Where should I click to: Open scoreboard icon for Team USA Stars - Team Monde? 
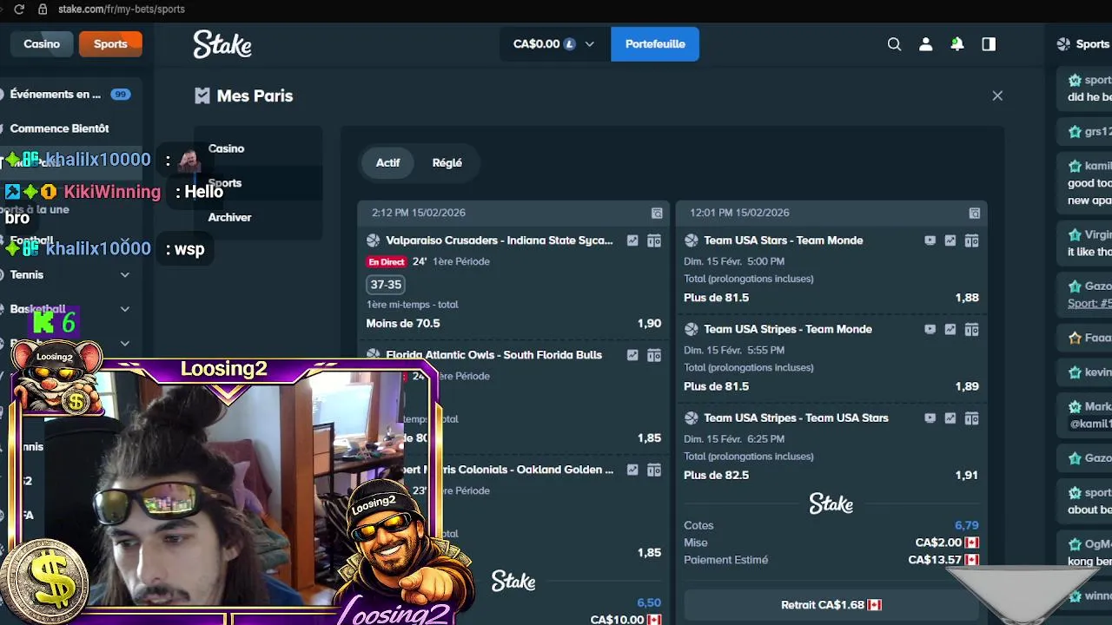coord(972,240)
